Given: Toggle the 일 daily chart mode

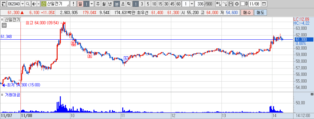Looking at the screenshot, I should click(x=80, y=4).
